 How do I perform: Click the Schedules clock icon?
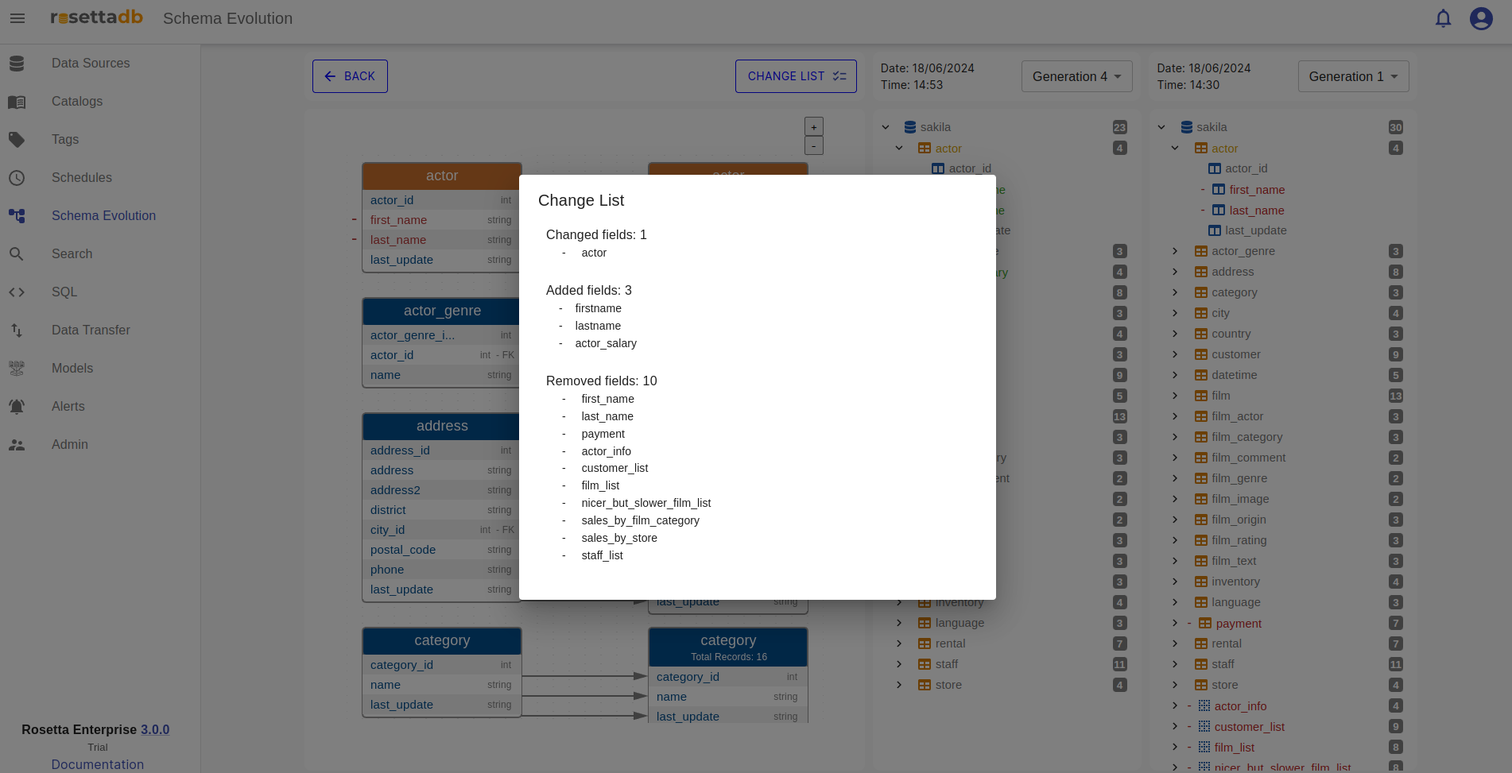[17, 178]
